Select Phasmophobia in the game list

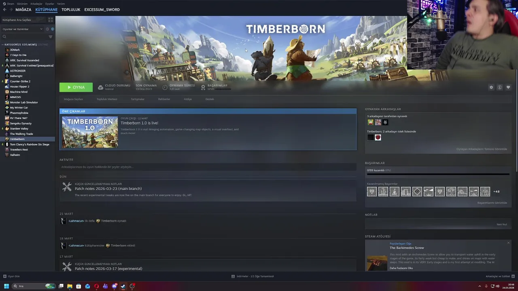[x=19, y=113]
